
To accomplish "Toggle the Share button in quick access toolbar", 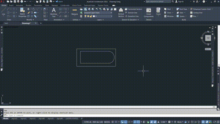I will (59, 1).
